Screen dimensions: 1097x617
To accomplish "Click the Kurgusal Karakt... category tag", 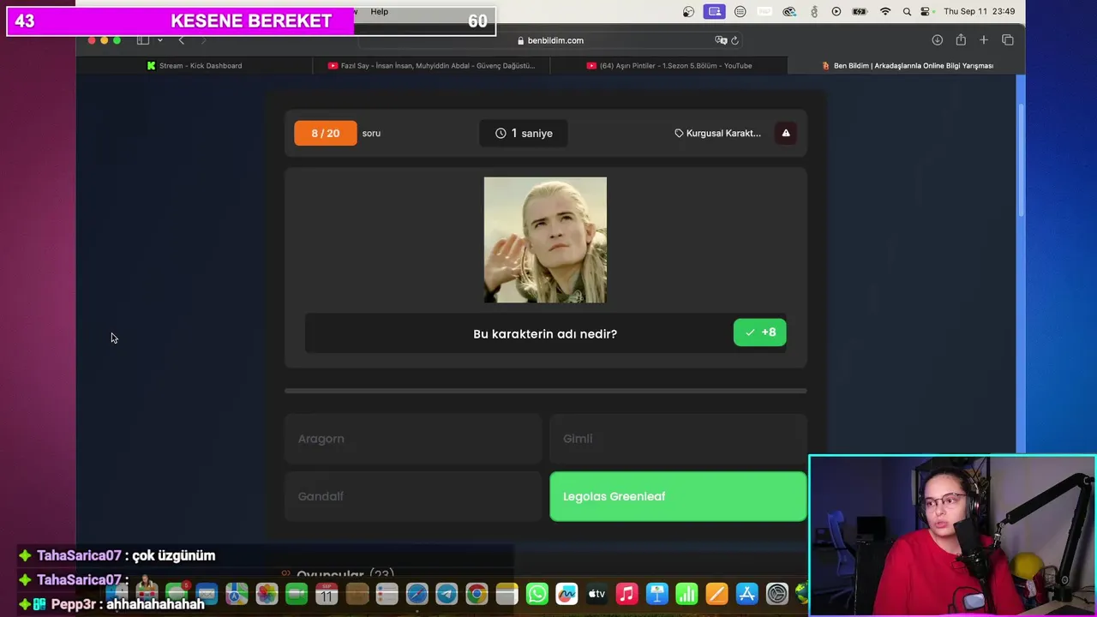I will point(717,133).
